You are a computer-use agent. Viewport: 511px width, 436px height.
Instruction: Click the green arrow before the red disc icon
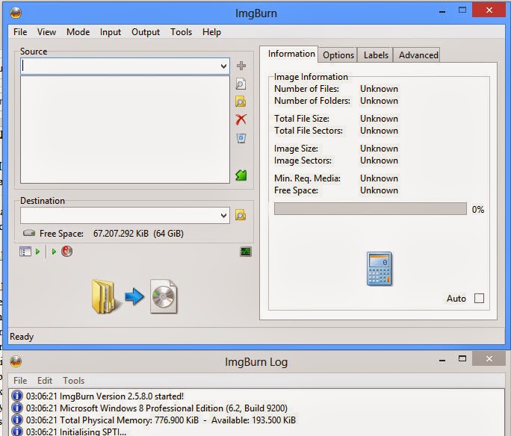click(x=54, y=252)
